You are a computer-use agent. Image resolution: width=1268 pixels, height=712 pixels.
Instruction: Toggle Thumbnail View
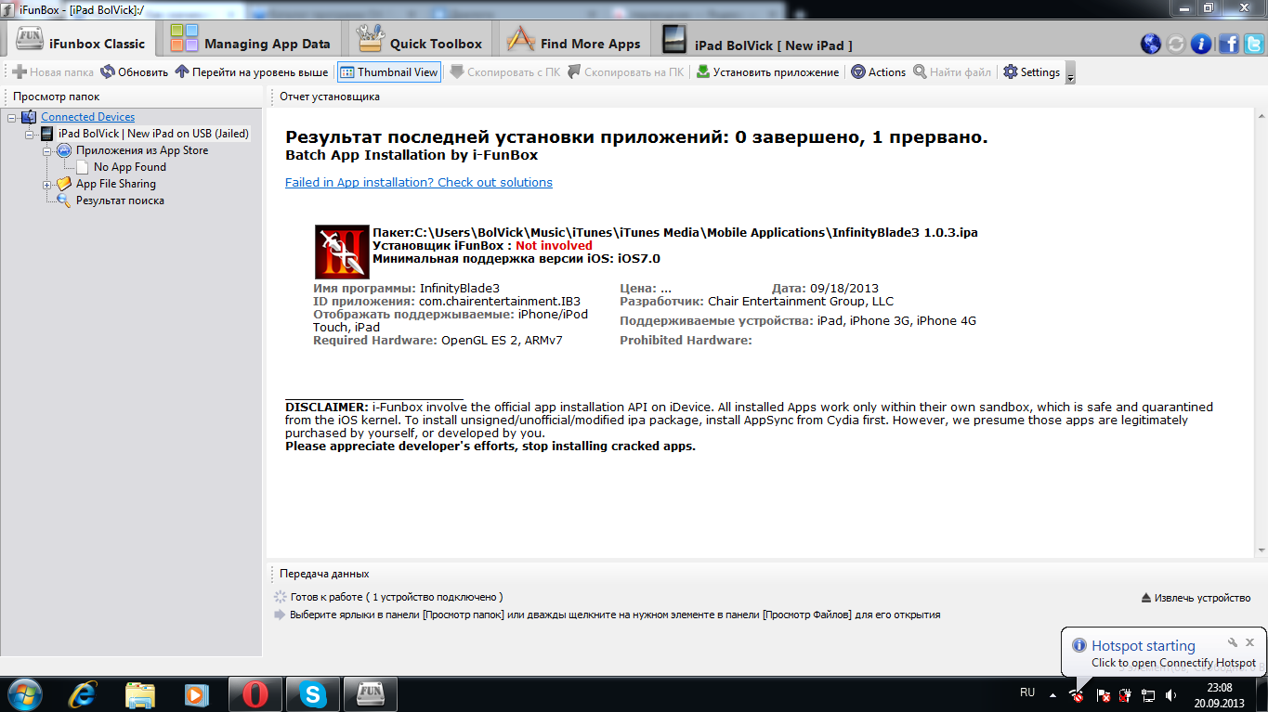[x=388, y=72]
